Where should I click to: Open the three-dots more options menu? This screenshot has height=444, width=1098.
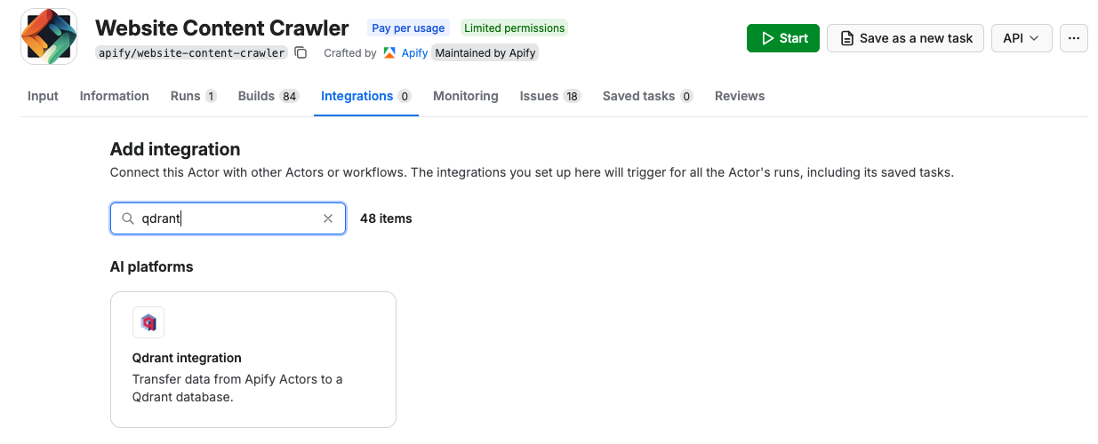click(1074, 38)
